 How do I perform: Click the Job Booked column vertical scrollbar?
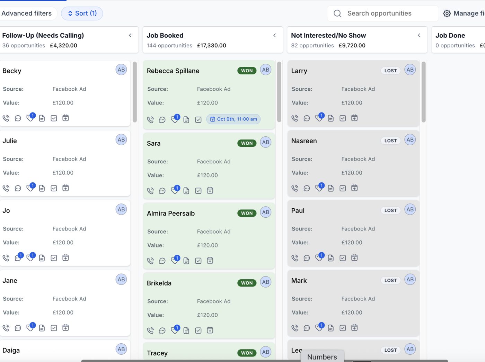(x=279, y=92)
